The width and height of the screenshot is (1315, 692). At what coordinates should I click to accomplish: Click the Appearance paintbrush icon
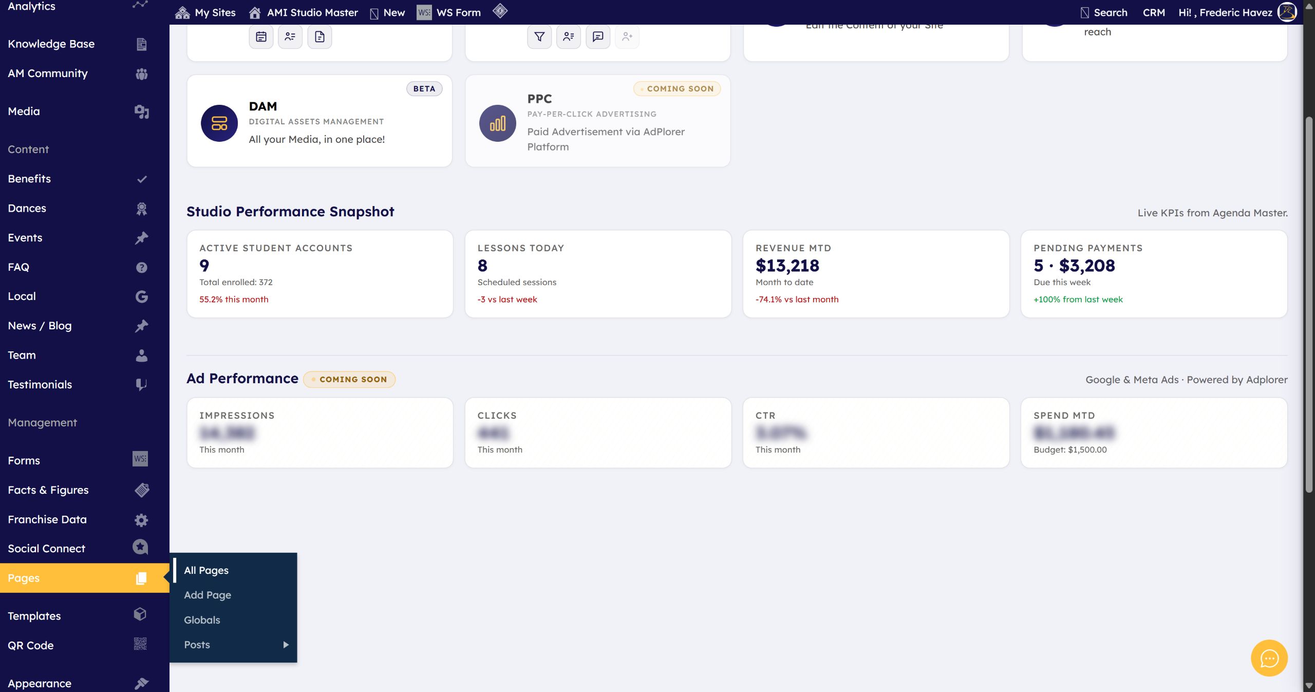[141, 683]
